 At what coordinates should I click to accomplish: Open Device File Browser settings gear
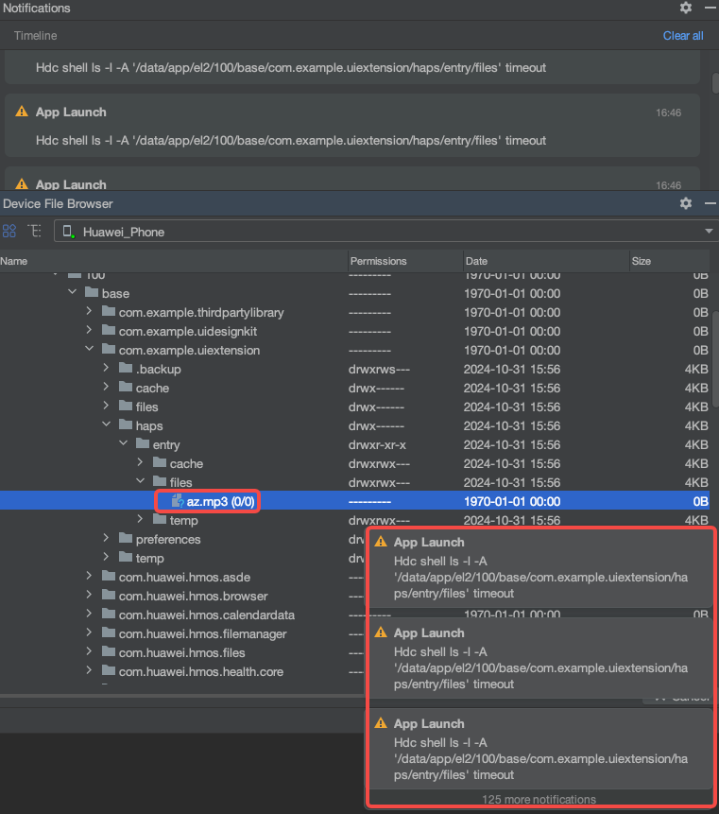click(x=686, y=203)
